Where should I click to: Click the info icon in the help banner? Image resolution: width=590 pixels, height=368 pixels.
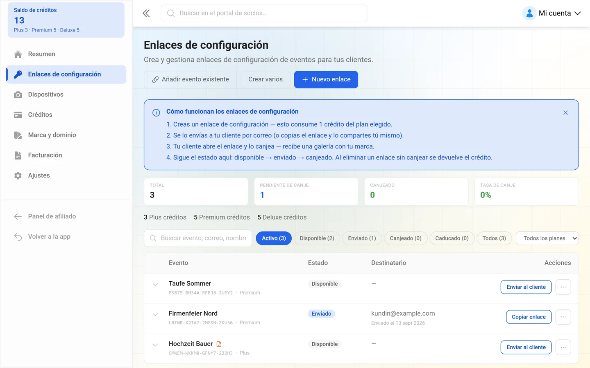coord(156,113)
